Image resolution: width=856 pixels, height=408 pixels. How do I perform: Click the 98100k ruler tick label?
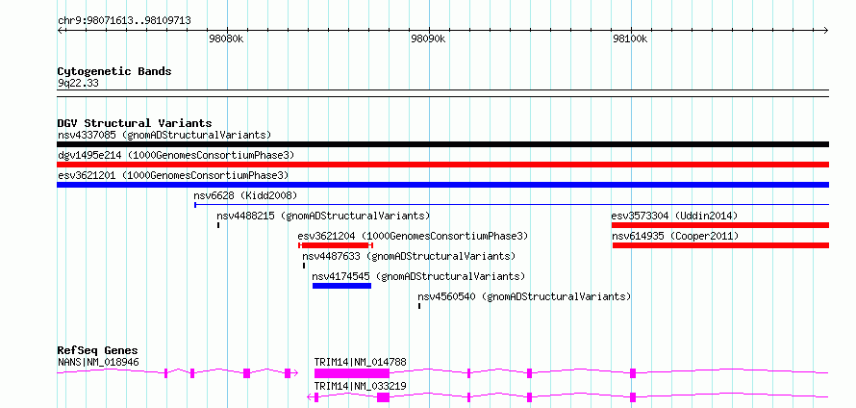point(631,39)
